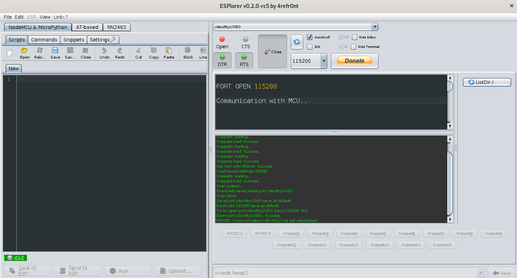The height and width of the screenshot is (278, 517).
Task: Redo the last edit
Action: point(120,53)
